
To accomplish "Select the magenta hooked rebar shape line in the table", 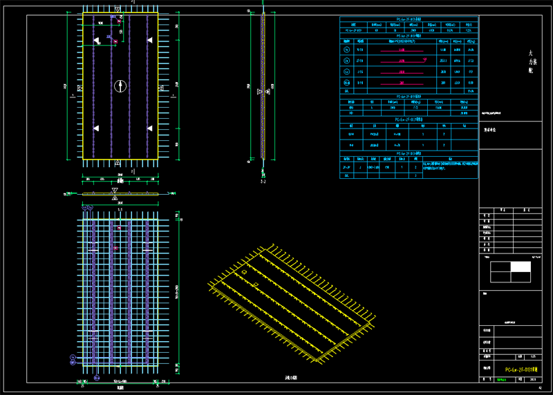I will (403, 61).
